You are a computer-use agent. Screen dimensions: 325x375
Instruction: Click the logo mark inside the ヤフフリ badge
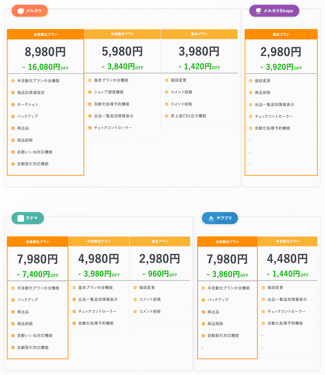point(211,218)
